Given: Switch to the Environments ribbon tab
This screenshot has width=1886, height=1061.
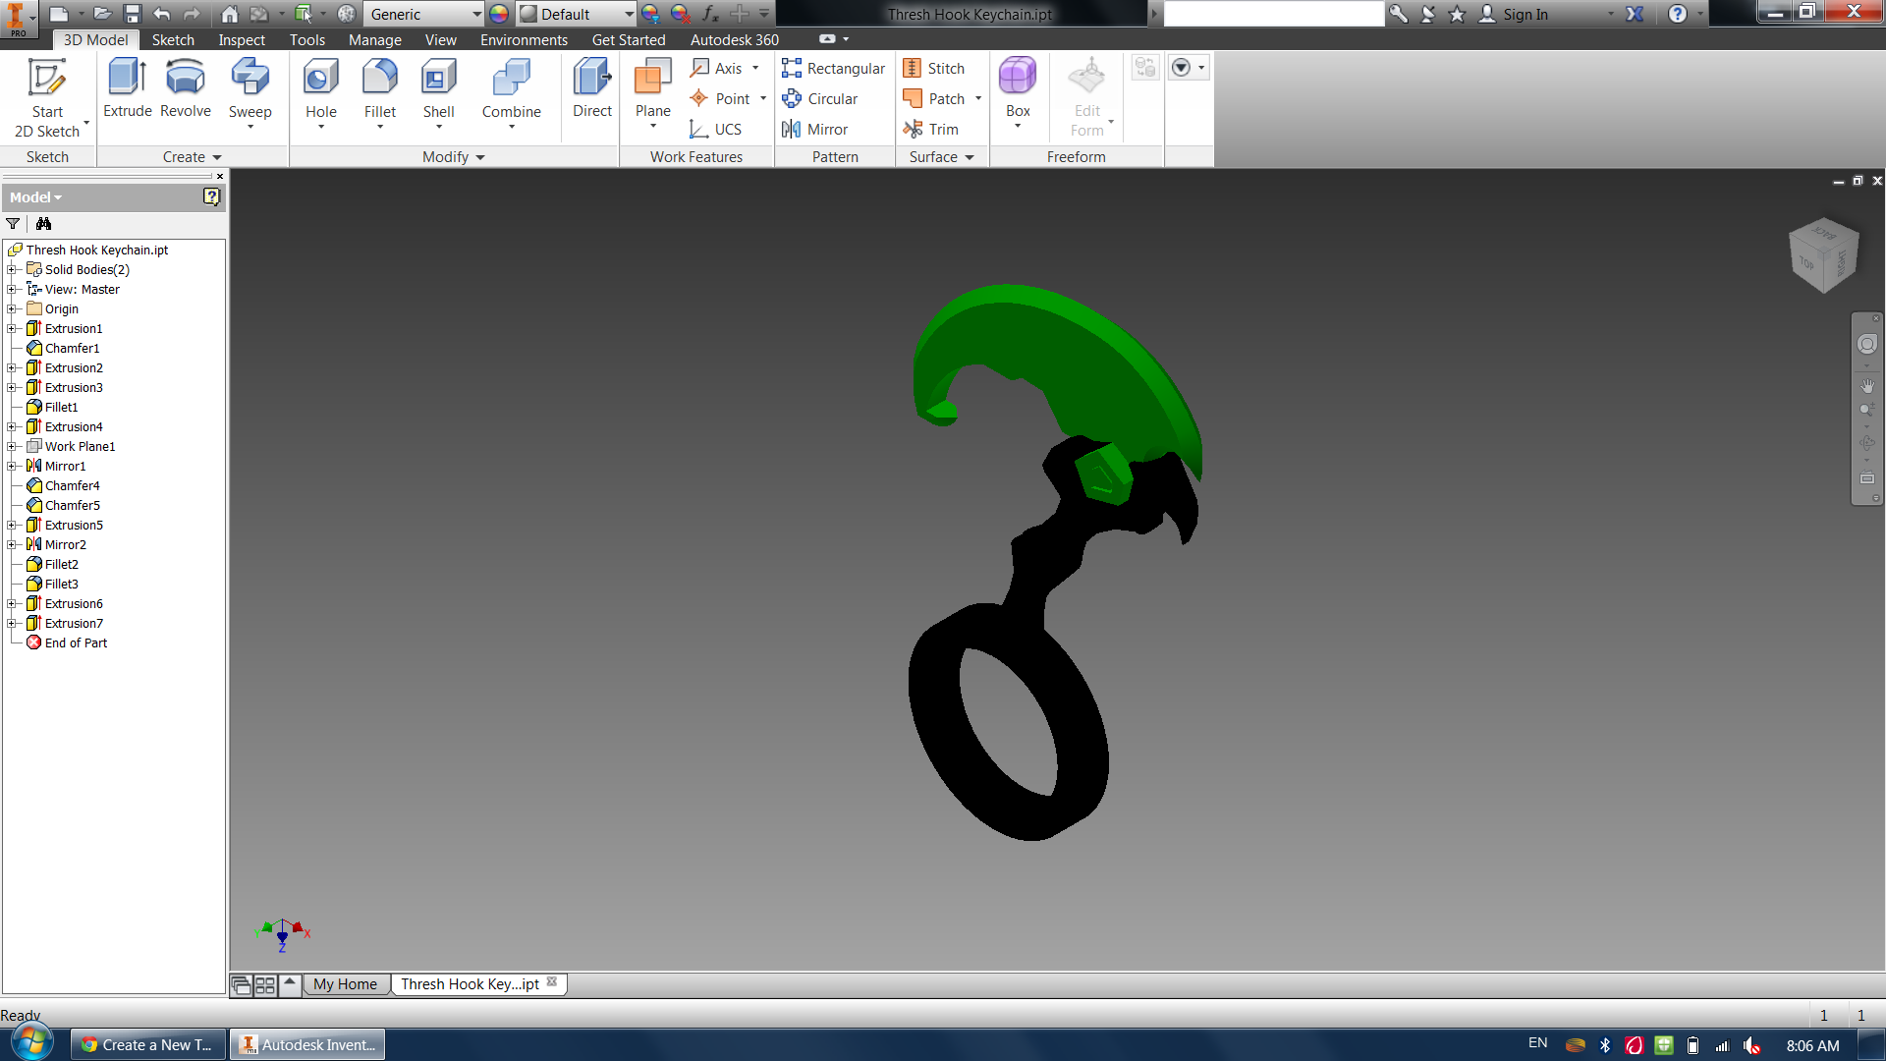Looking at the screenshot, I should point(524,39).
